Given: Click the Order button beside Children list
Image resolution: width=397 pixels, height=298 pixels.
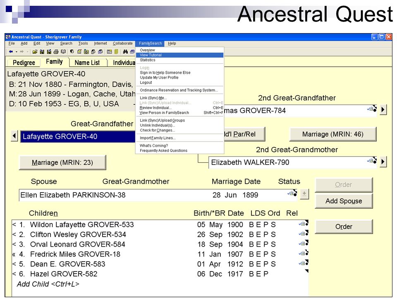Looking at the screenshot, I should coord(344,226).
